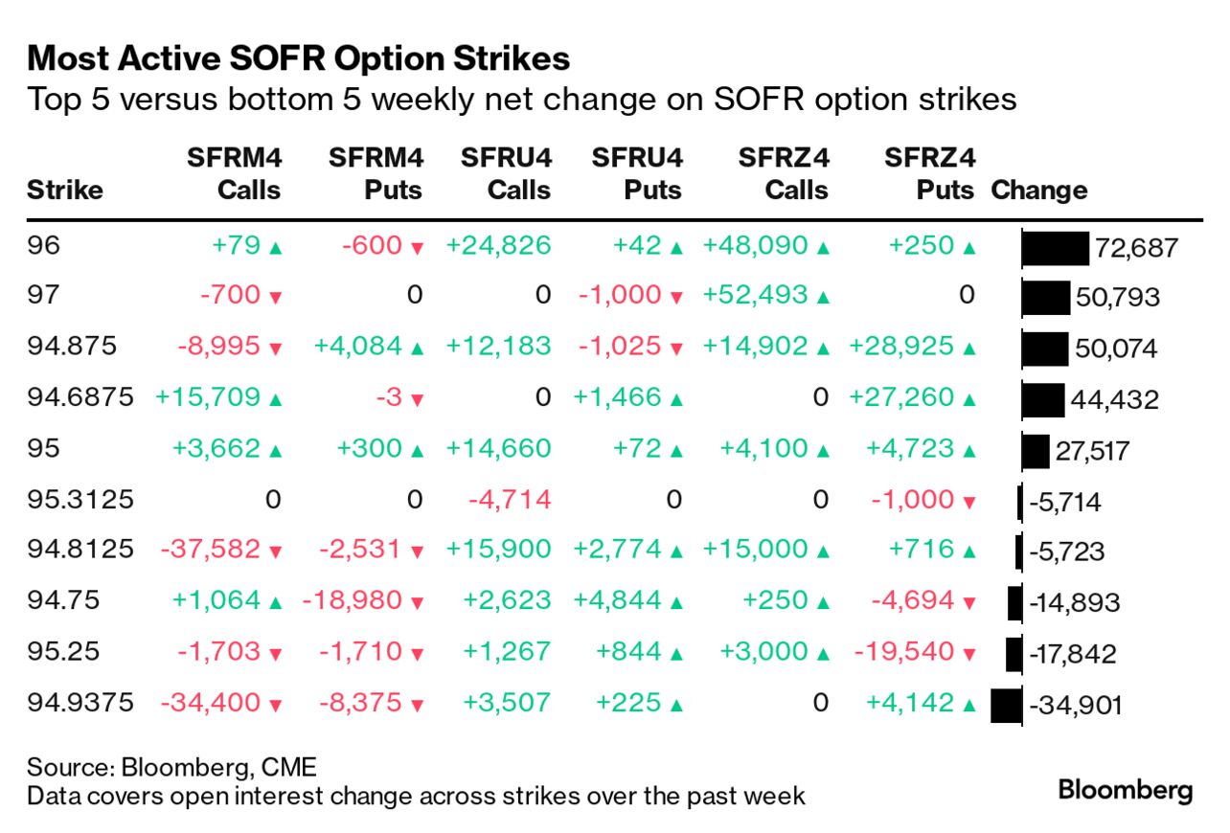
Task: Click the Source: Bloomberg, CME text
Action: pyautogui.click(x=171, y=767)
